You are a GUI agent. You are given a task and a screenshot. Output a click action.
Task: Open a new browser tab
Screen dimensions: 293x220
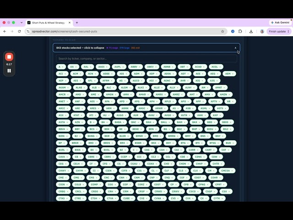point(77,22)
